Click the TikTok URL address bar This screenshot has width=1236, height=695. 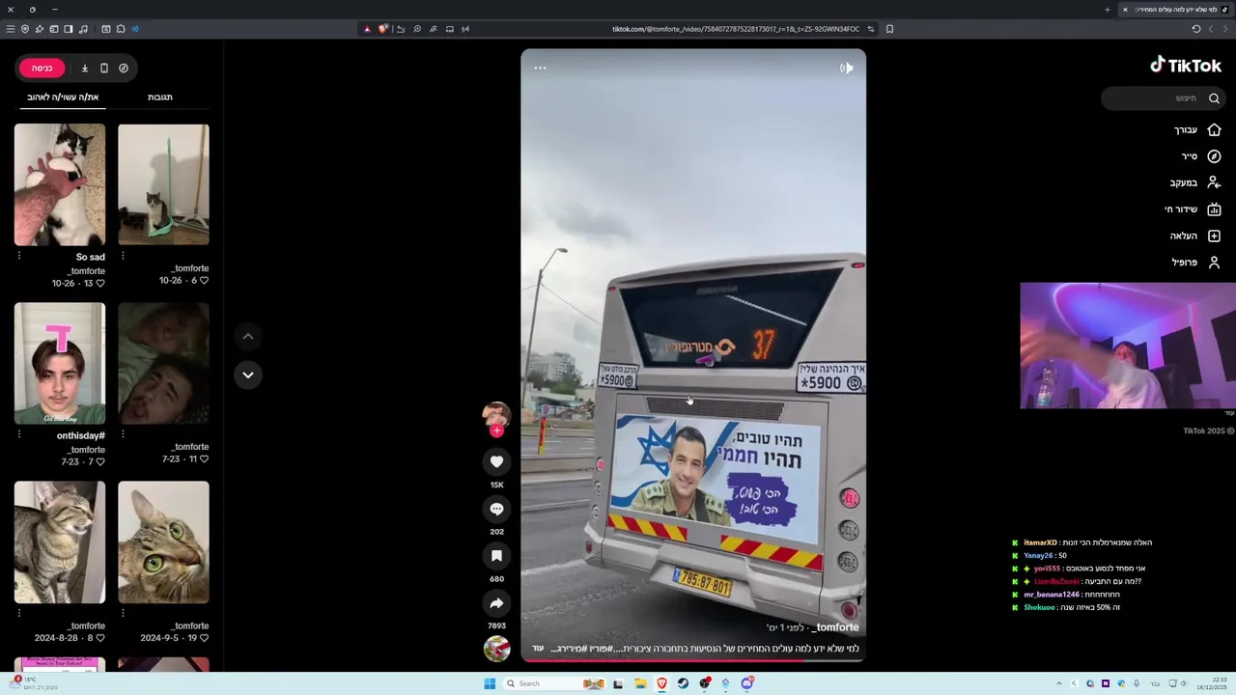(736, 29)
